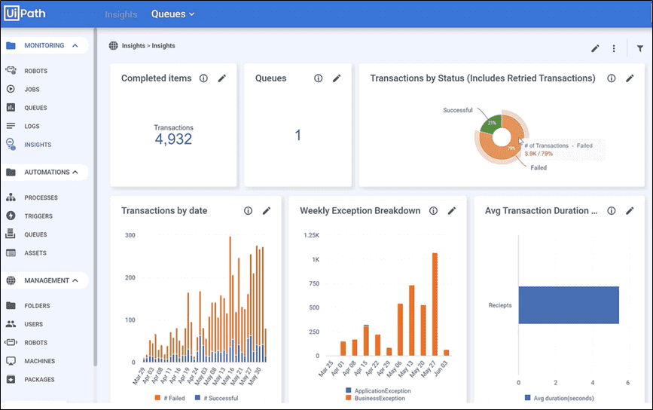
Task: Click the first Insights breadcrumb link
Action: [x=133, y=45]
